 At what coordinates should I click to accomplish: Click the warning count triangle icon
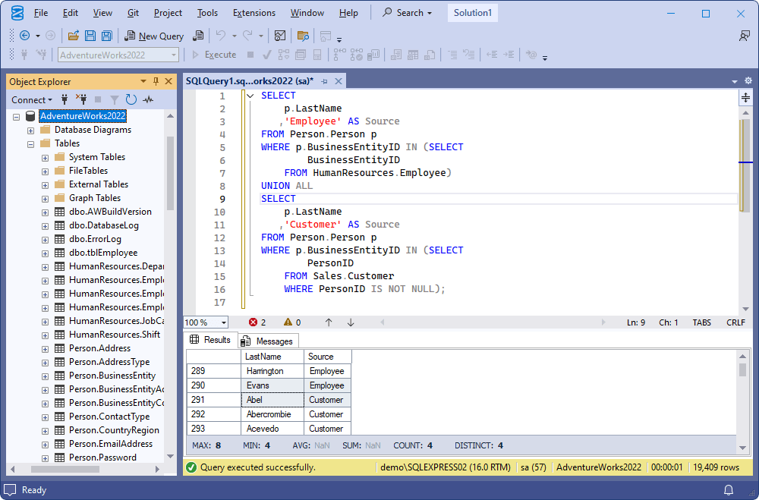[x=288, y=322]
